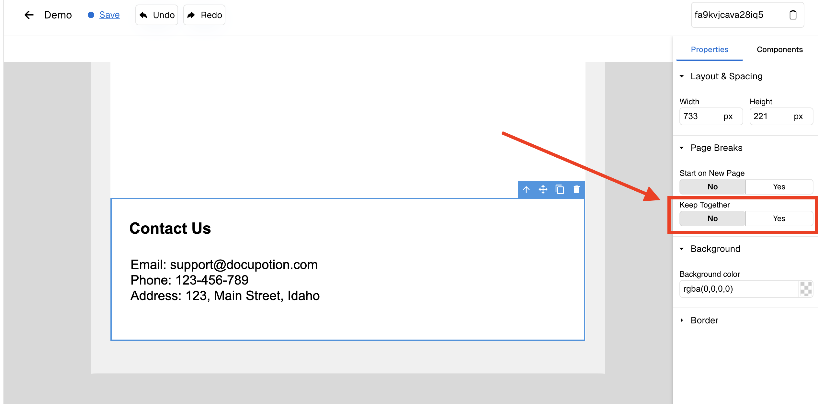Click the duplicate block icon
Image resolution: width=818 pixels, height=404 pixels.
pyautogui.click(x=560, y=189)
